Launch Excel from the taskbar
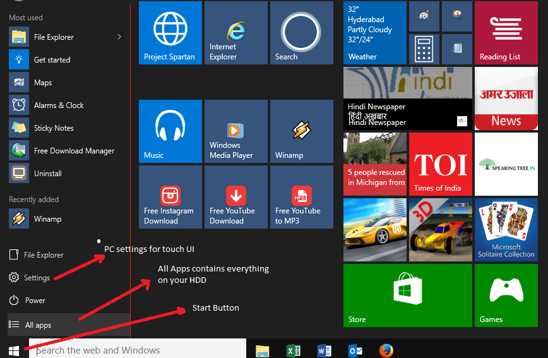The width and height of the screenshot is (548, 358). [x=294, y=350]
